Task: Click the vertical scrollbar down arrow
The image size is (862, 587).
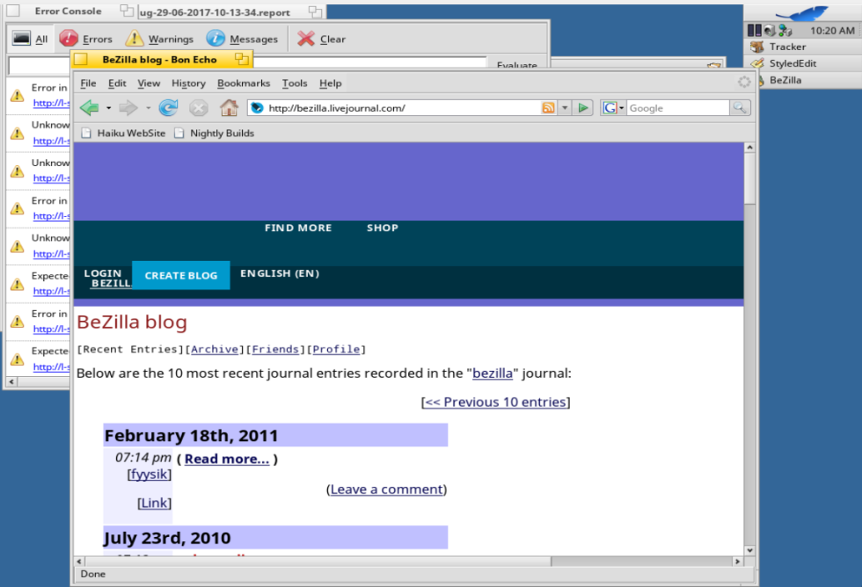Action: click(x=749, y=550)
